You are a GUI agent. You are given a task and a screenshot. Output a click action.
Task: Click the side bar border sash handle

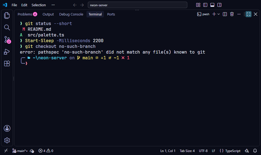coord(14,78)
